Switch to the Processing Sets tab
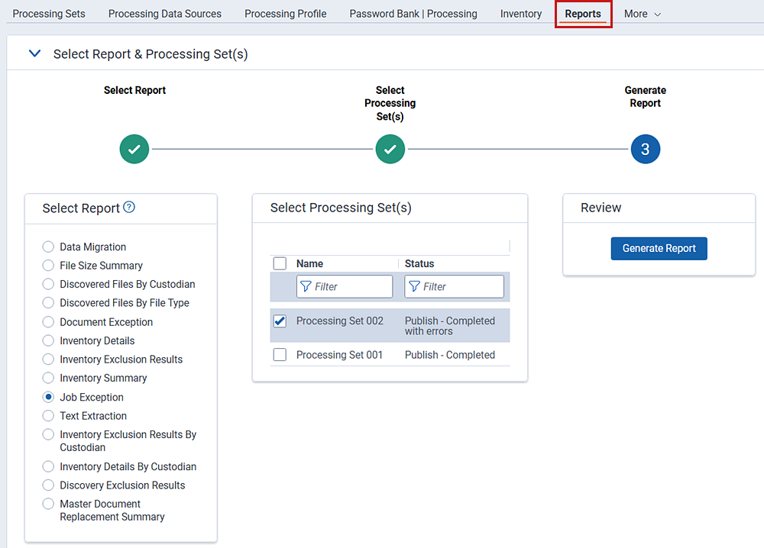 click(49, 14)
